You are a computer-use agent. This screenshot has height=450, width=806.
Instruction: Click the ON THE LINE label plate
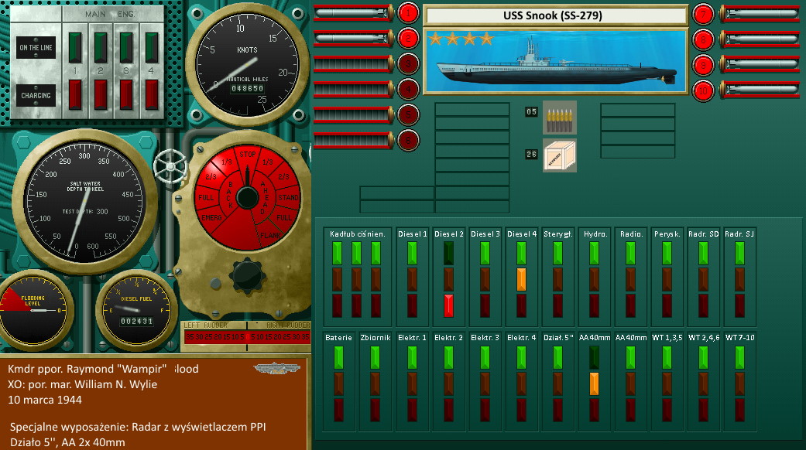point(36,48)
